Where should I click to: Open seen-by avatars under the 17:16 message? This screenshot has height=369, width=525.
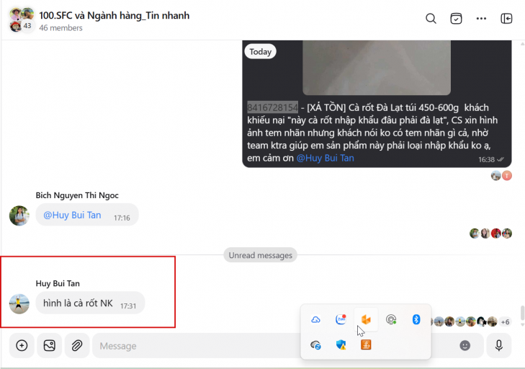[490, 234]
